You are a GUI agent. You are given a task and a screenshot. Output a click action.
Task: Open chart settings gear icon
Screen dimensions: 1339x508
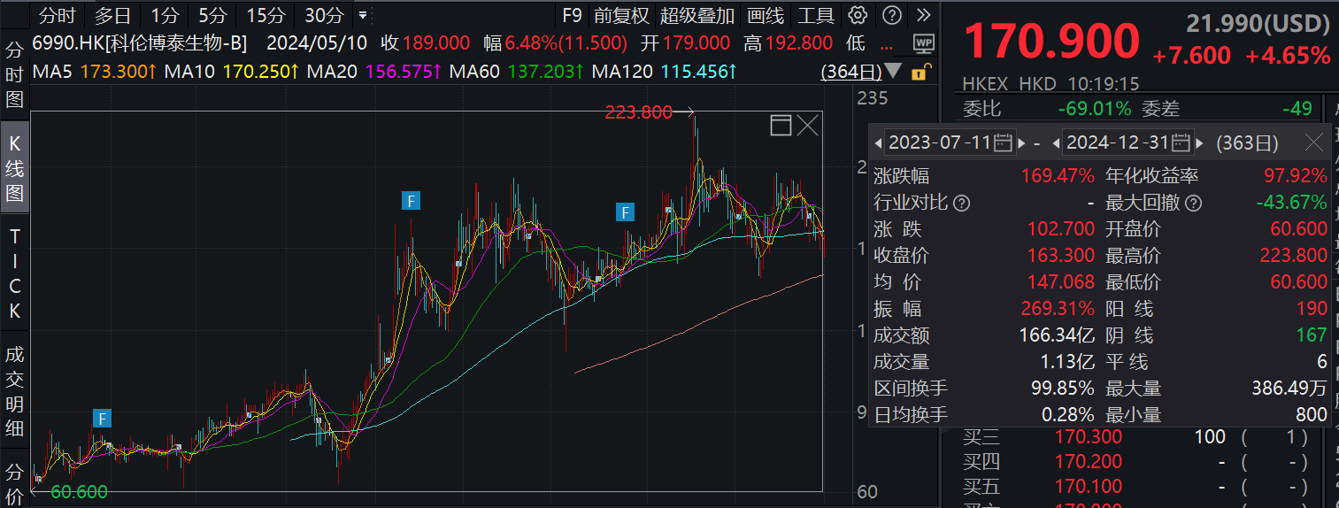pyautogui.click(x=857, y=15)
